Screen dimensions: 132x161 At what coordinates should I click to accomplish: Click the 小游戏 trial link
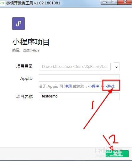tap(109, 86)
